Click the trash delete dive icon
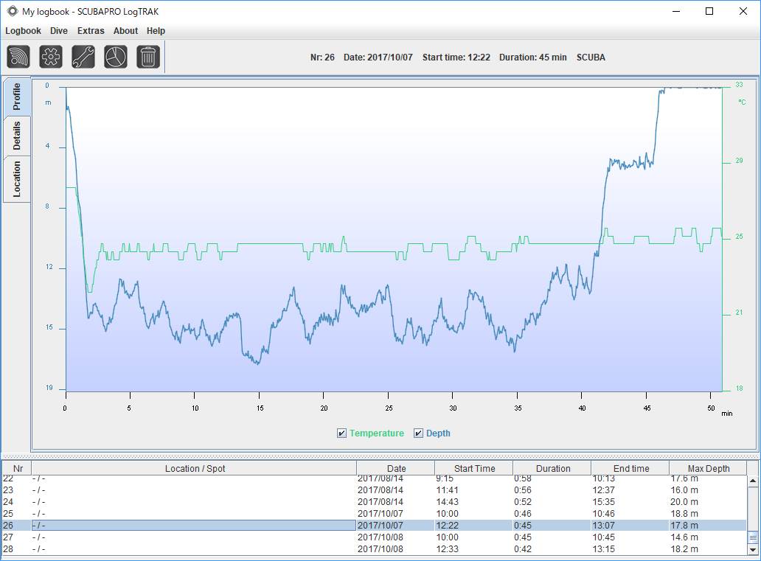761x561 pixels. point(148,57)
